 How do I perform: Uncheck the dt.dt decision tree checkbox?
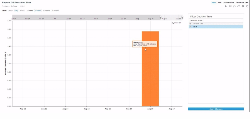pos(190,27)
